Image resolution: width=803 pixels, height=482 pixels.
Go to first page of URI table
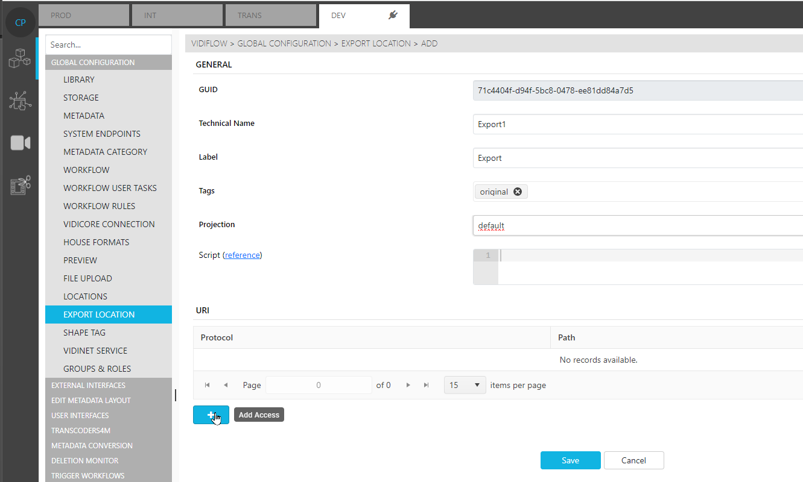tap(208, 385)
